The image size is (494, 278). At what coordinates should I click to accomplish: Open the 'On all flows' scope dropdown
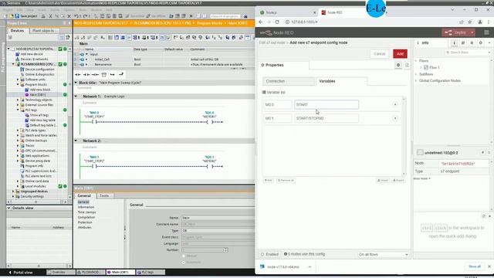[383, 254]
